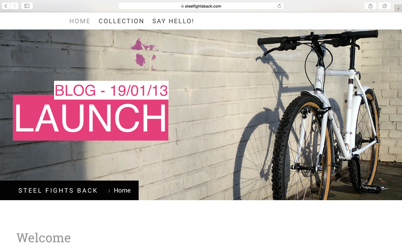This screenshot has width=402, height=251.
Task: Click the STEEL FIGHTS BACK site title
Action: (58, 190)
